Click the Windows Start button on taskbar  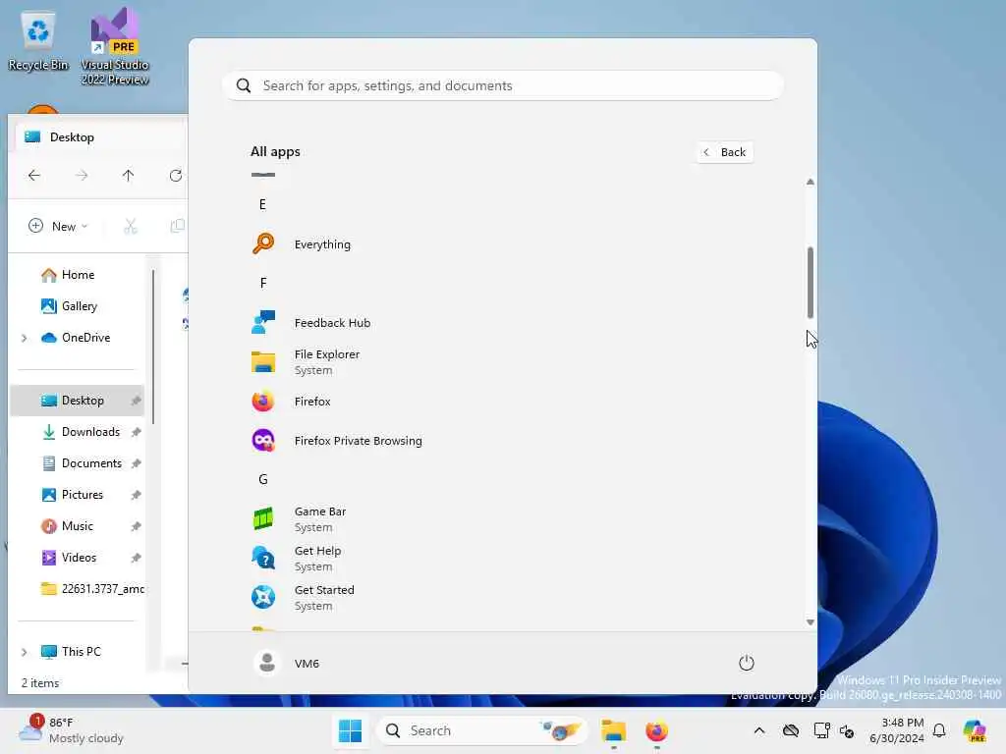351,730
